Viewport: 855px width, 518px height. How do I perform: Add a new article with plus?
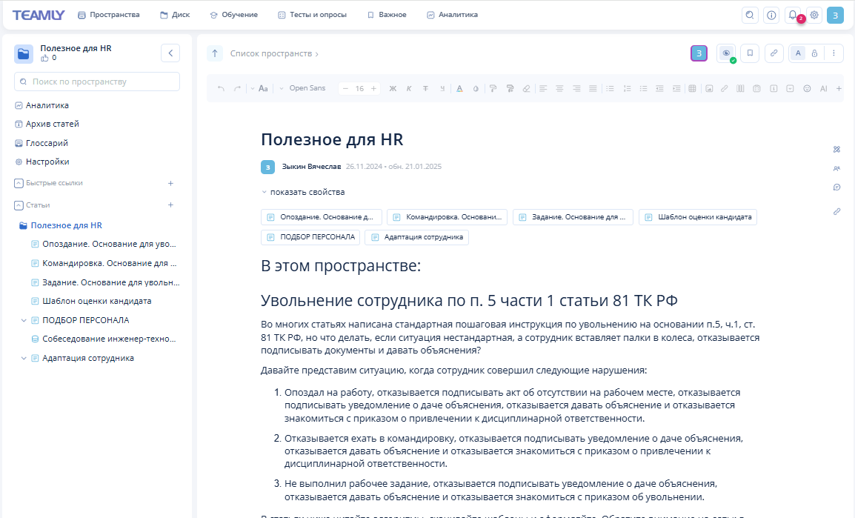170,205
